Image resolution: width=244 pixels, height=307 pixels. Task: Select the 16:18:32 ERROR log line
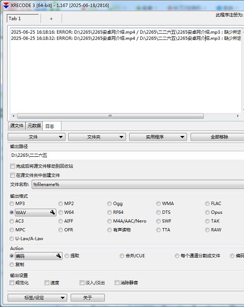[x=126, y=38]
